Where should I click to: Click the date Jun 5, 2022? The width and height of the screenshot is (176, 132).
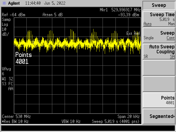[55, 3]
